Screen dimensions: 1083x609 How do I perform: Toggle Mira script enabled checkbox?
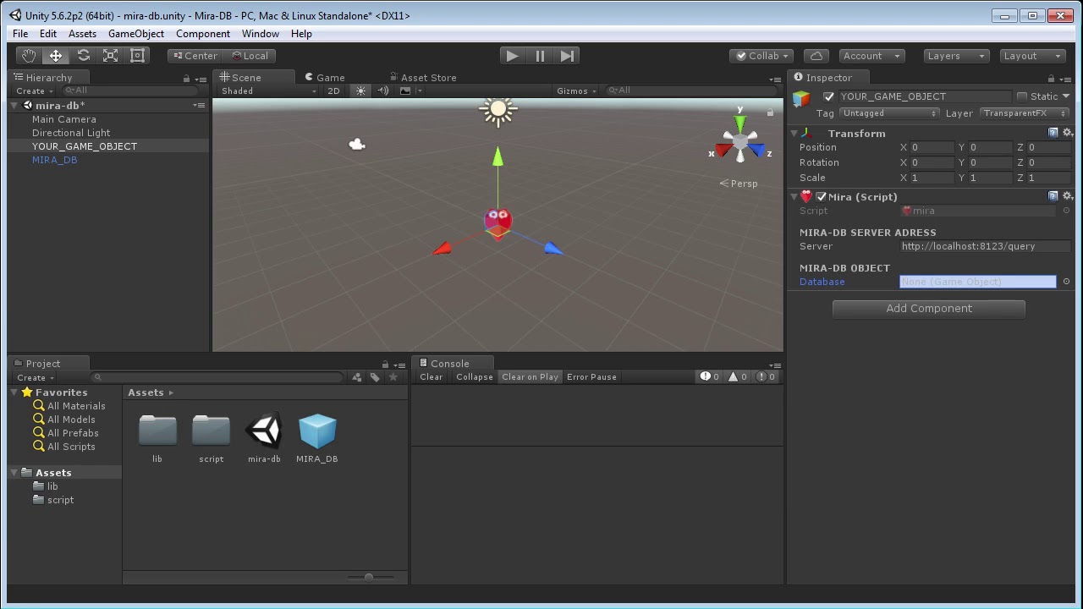pos(821,196)
